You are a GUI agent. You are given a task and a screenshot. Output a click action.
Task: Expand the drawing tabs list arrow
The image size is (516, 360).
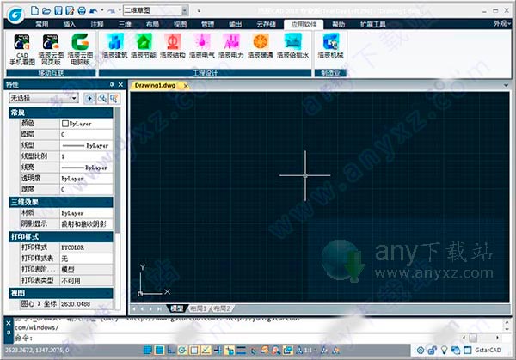(x=507, y=85)
